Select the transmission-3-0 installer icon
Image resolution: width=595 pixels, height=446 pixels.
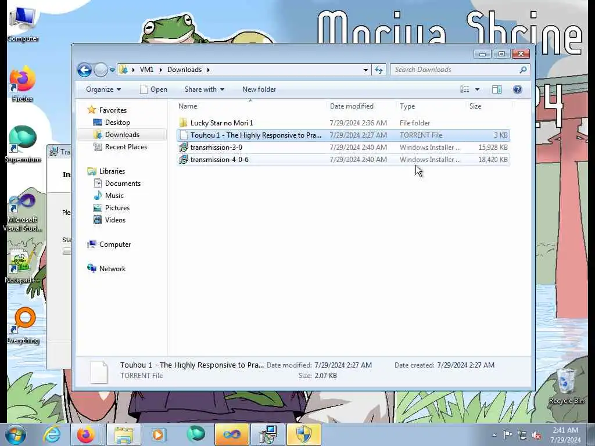click(x=184, y=147)
